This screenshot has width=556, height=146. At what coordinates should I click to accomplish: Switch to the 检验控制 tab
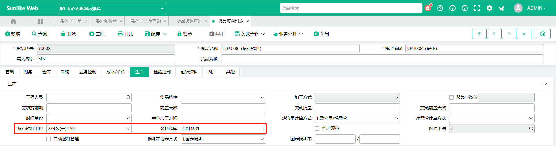(x=162, y=72)
